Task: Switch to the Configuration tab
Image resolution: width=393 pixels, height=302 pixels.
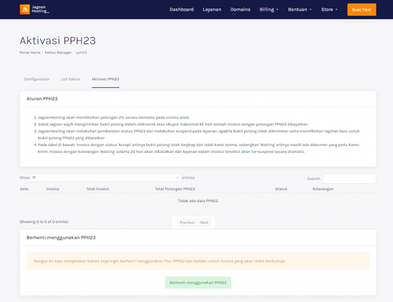Action: [37, 79]
